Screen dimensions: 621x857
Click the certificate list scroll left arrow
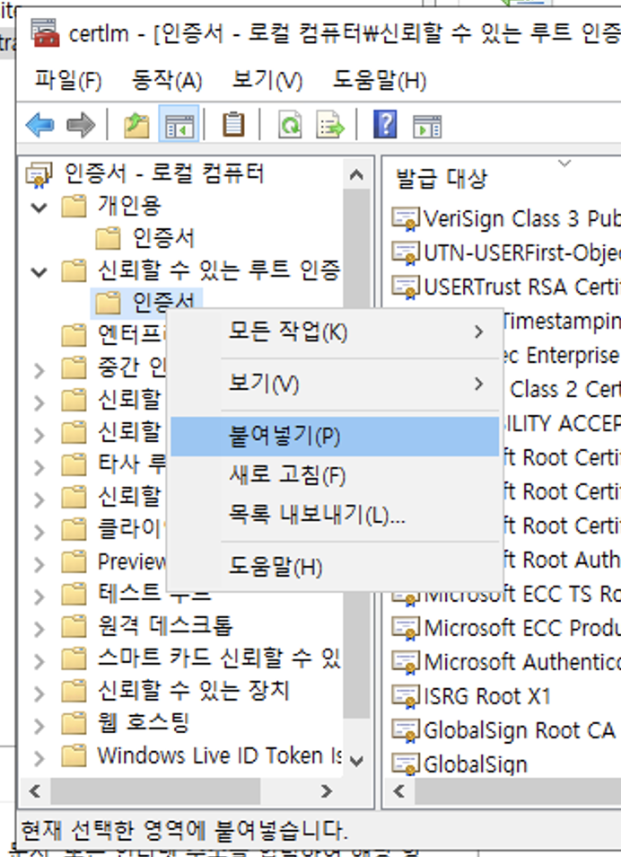[x=400, y=791]
